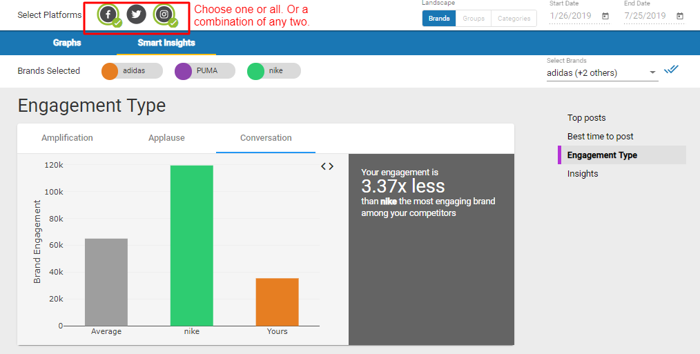Screen dimensions: 700x354
Task: Toggle the Twitter platform icon
Action: tap(136, 14)
